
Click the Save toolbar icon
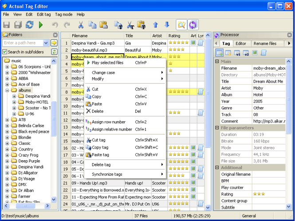6,25
